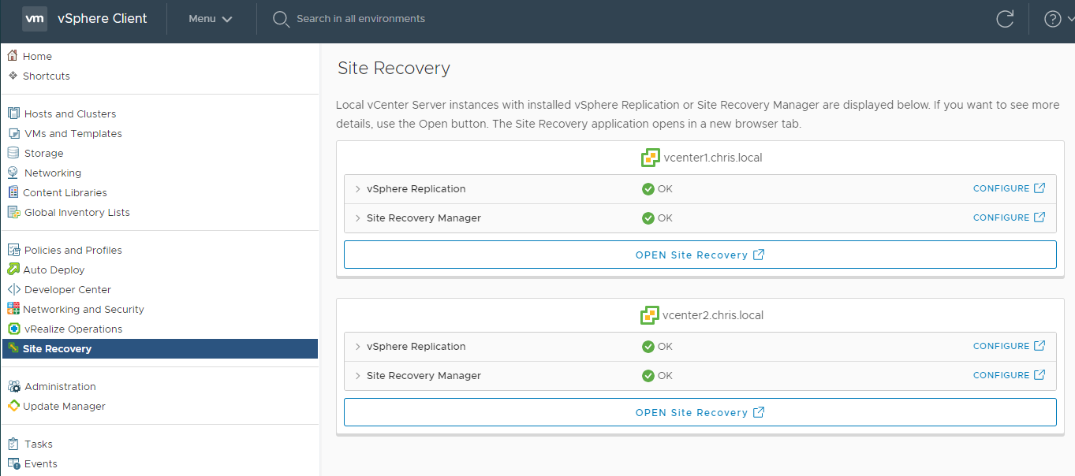Image resolution: width=1075 pixels, height=476 pixels.
Task: Click the vRealize Operations icon
Action: pos(13,329)
